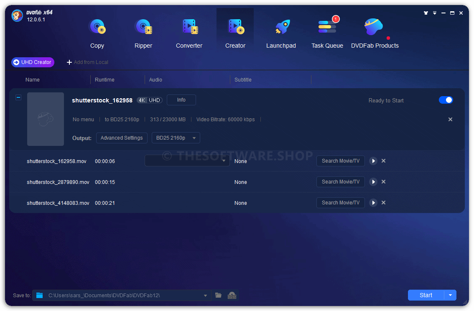Preview shutterstock_4148083.mov with play button
Screen dimensions: 474x311
coord(373,203)
